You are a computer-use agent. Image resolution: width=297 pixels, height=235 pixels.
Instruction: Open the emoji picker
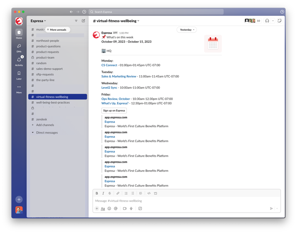(x=109, y=208)
